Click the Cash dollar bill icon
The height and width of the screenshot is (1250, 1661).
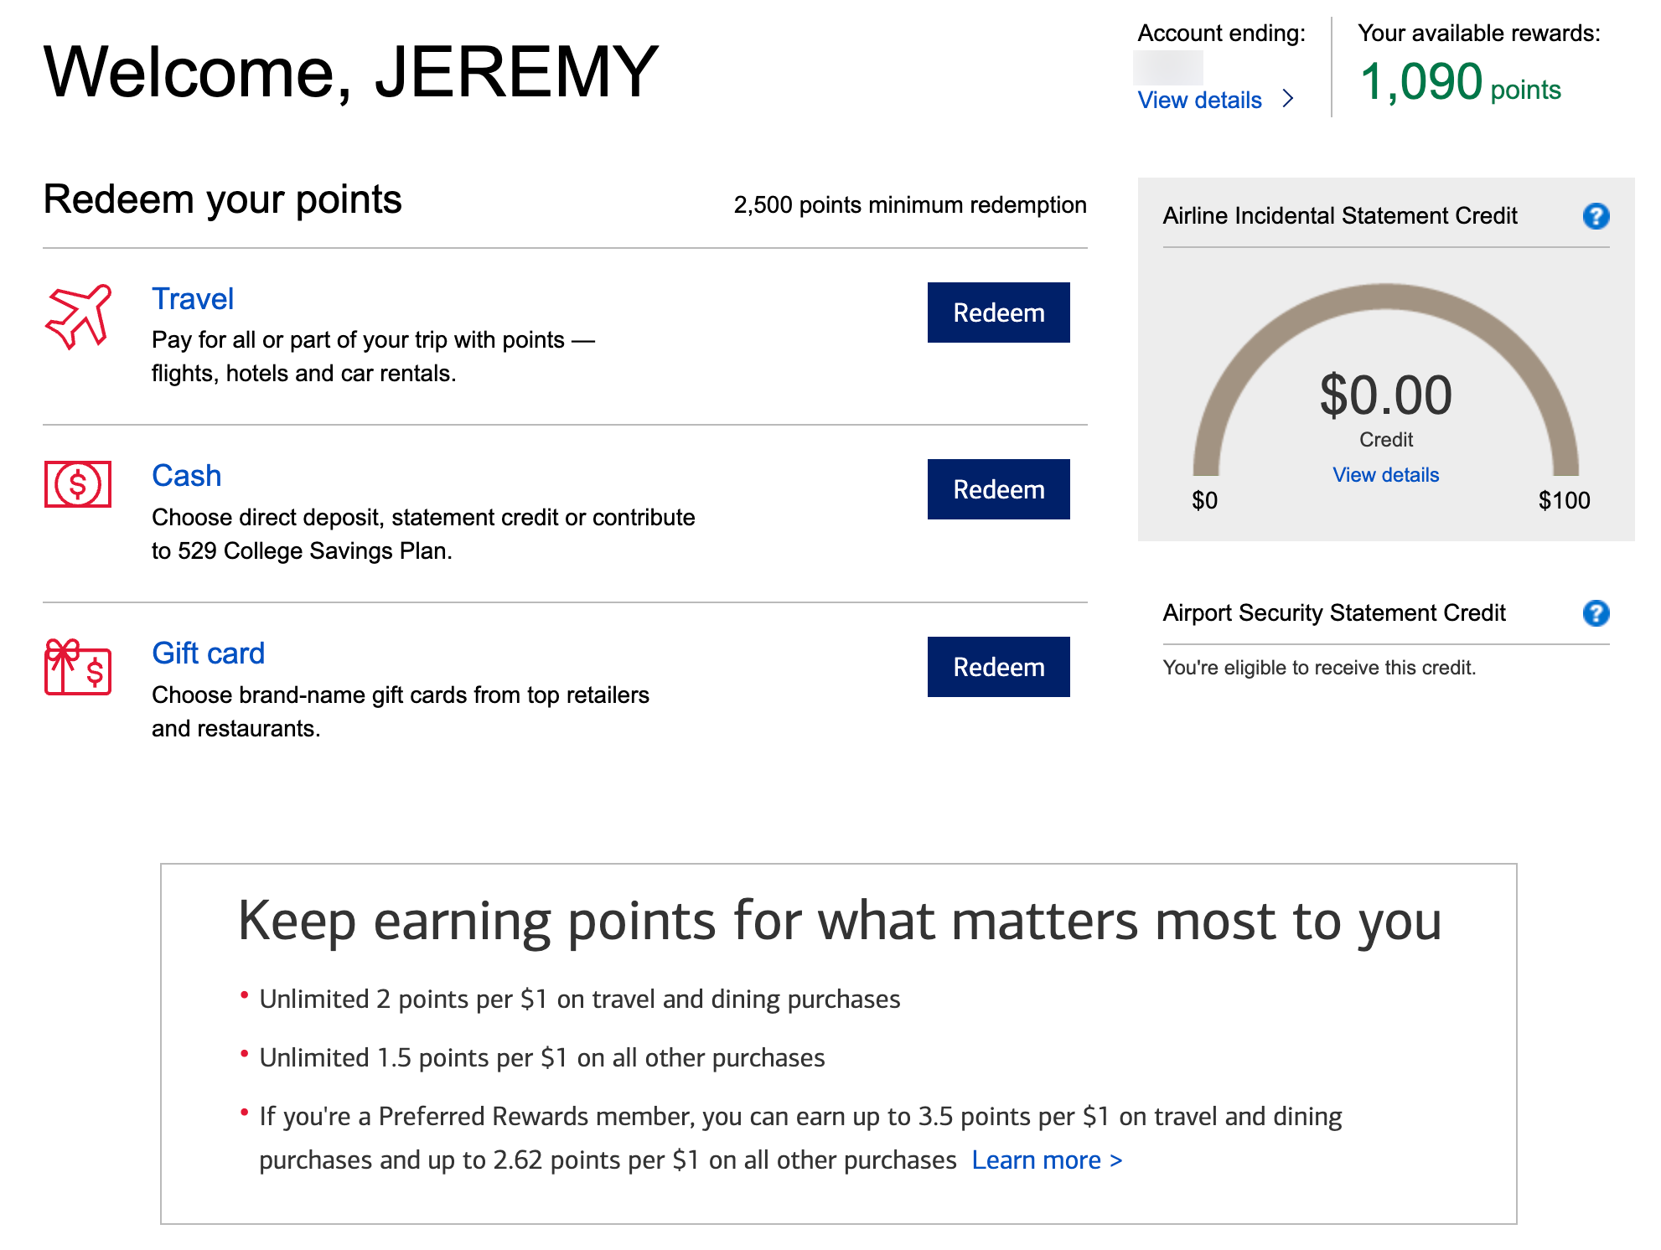(x=78, y=484)
